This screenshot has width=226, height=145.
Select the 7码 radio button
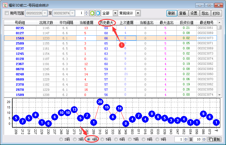130,139
